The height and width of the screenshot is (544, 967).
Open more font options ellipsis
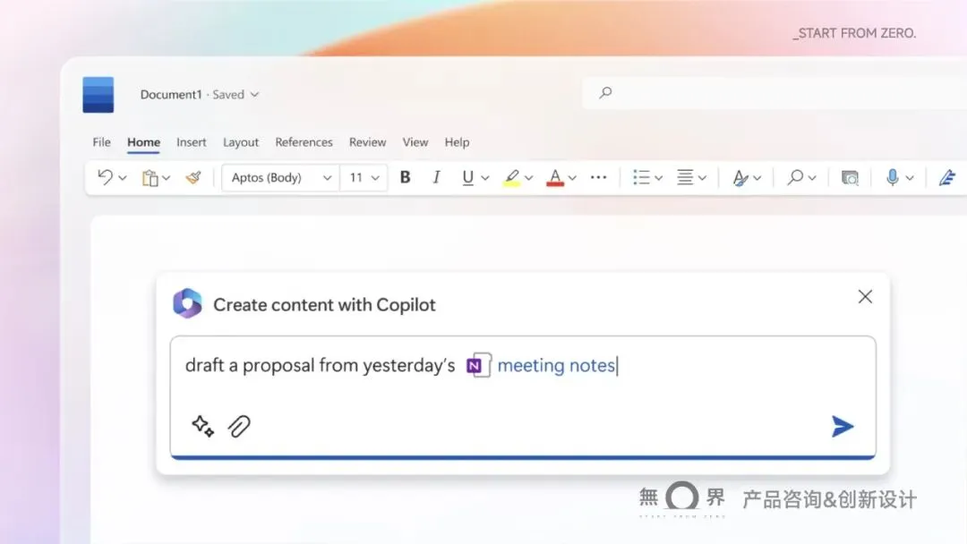pos(598,177)
